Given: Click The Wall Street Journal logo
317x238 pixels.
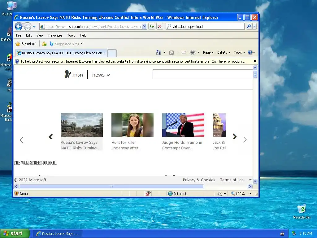Looking at the screenshot, I should [35, 163].
